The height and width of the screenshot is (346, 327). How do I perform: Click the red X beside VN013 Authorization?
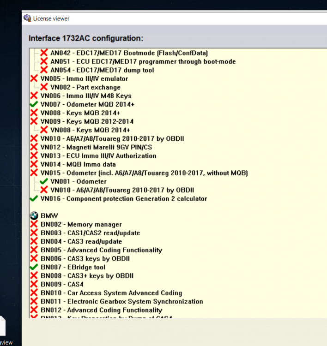(x=34, y=155)
